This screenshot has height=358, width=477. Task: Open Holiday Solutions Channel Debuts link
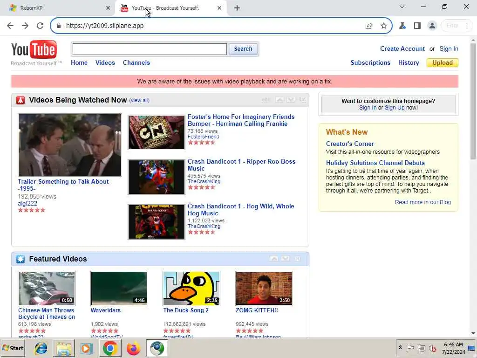[375, 163]
